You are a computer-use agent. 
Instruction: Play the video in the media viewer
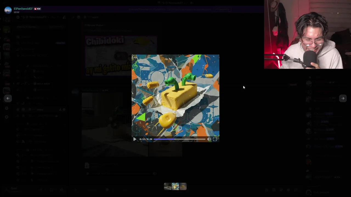[135, 139]
